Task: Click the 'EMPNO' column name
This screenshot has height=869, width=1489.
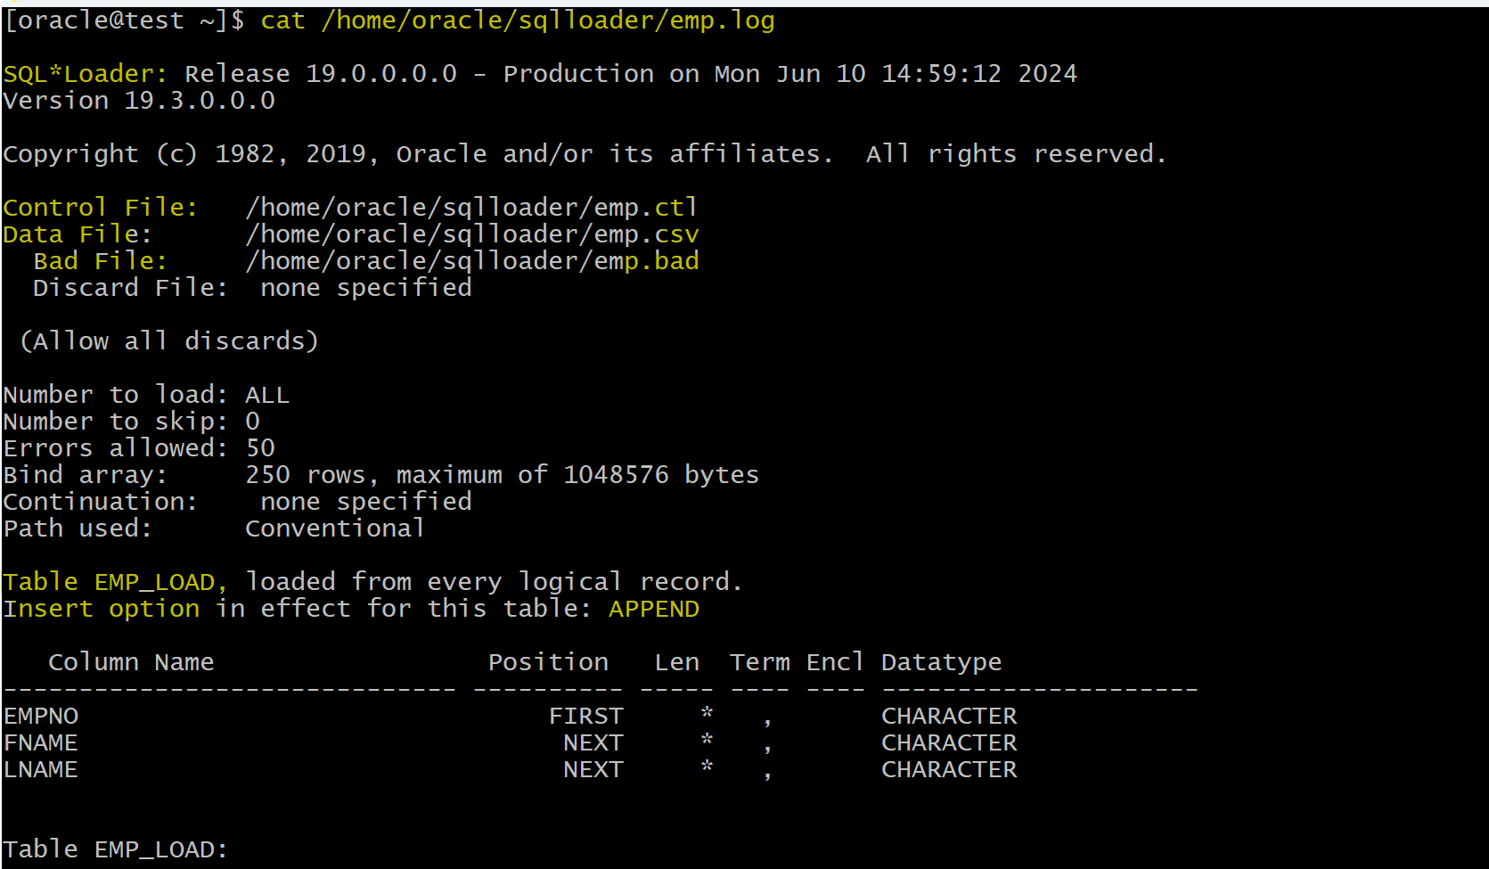Action: tap(41, 716)
